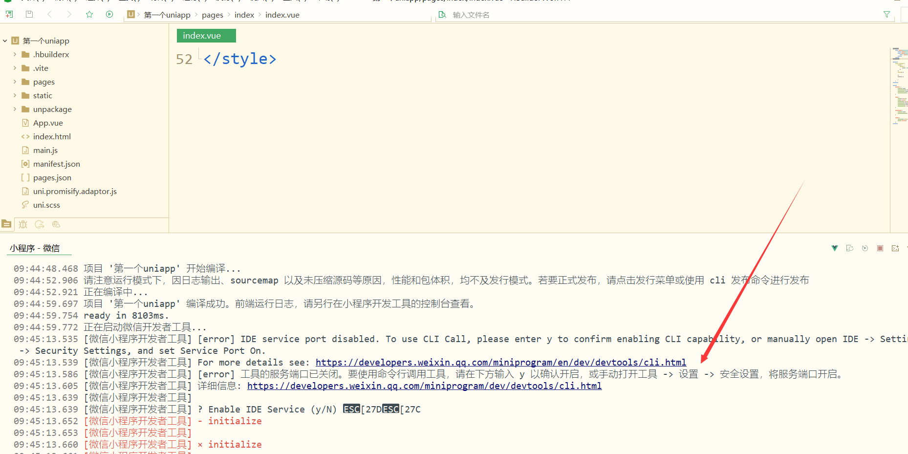Open the sync arrows panel icon
The image size is (908, 454).
click(40, 224)
